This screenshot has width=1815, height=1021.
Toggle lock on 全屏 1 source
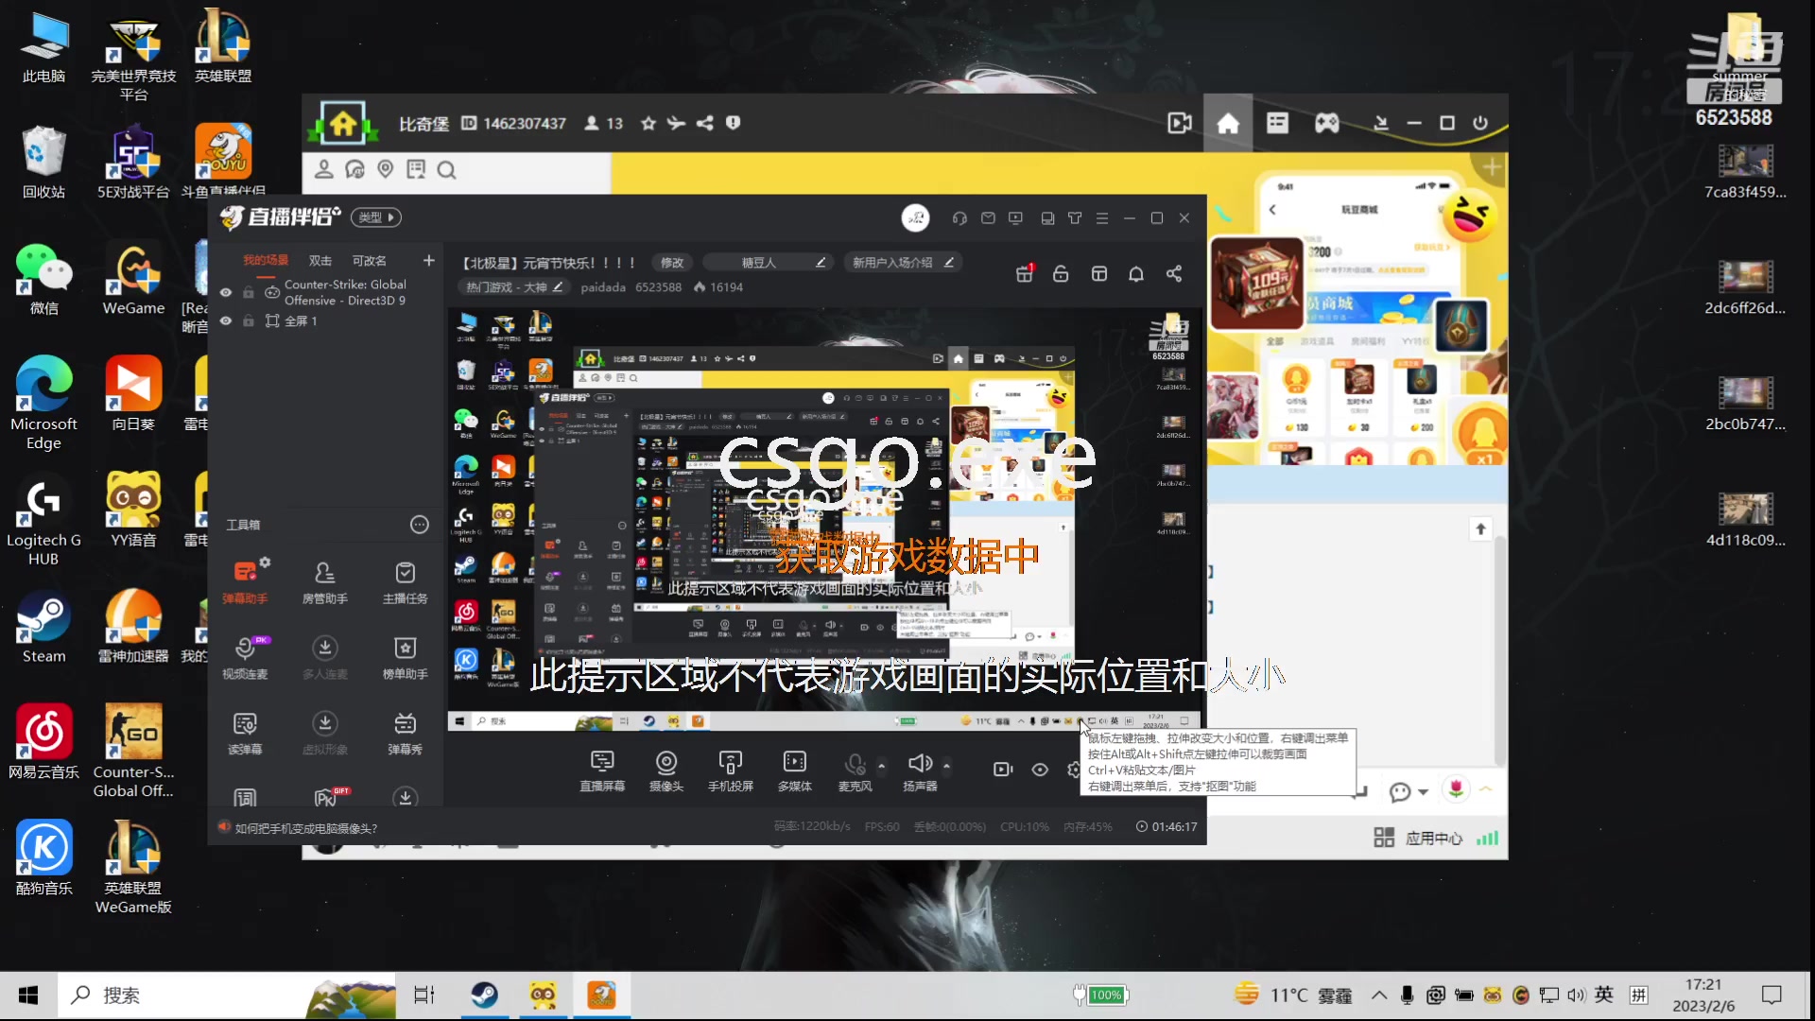click(x=249, y=320)
